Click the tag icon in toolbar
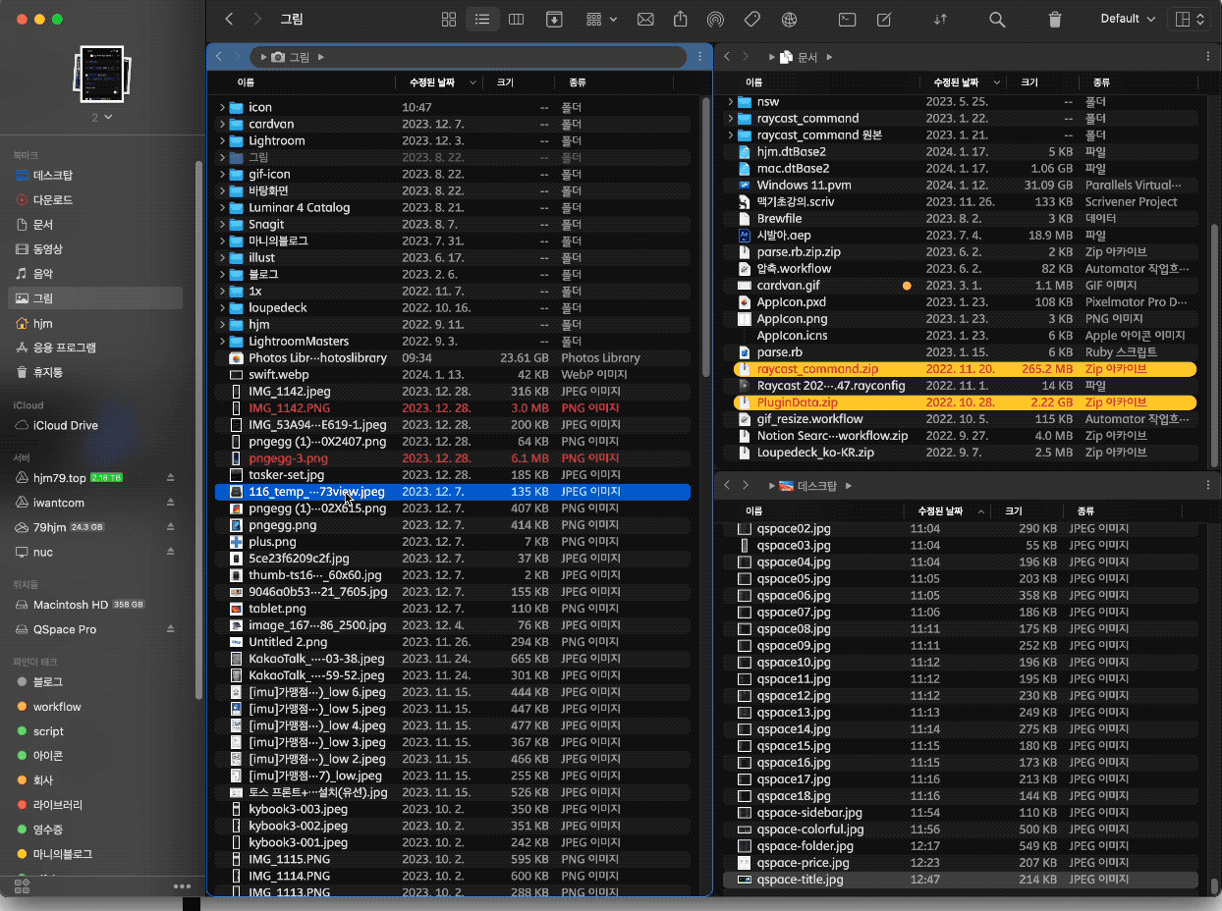 click(x=752, y=20)
